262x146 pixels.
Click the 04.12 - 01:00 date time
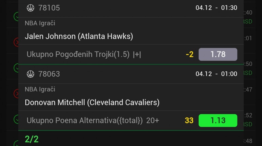(x=216, y=74)
